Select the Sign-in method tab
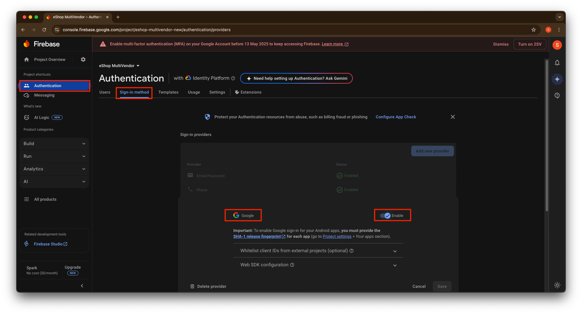 [134, 92]
